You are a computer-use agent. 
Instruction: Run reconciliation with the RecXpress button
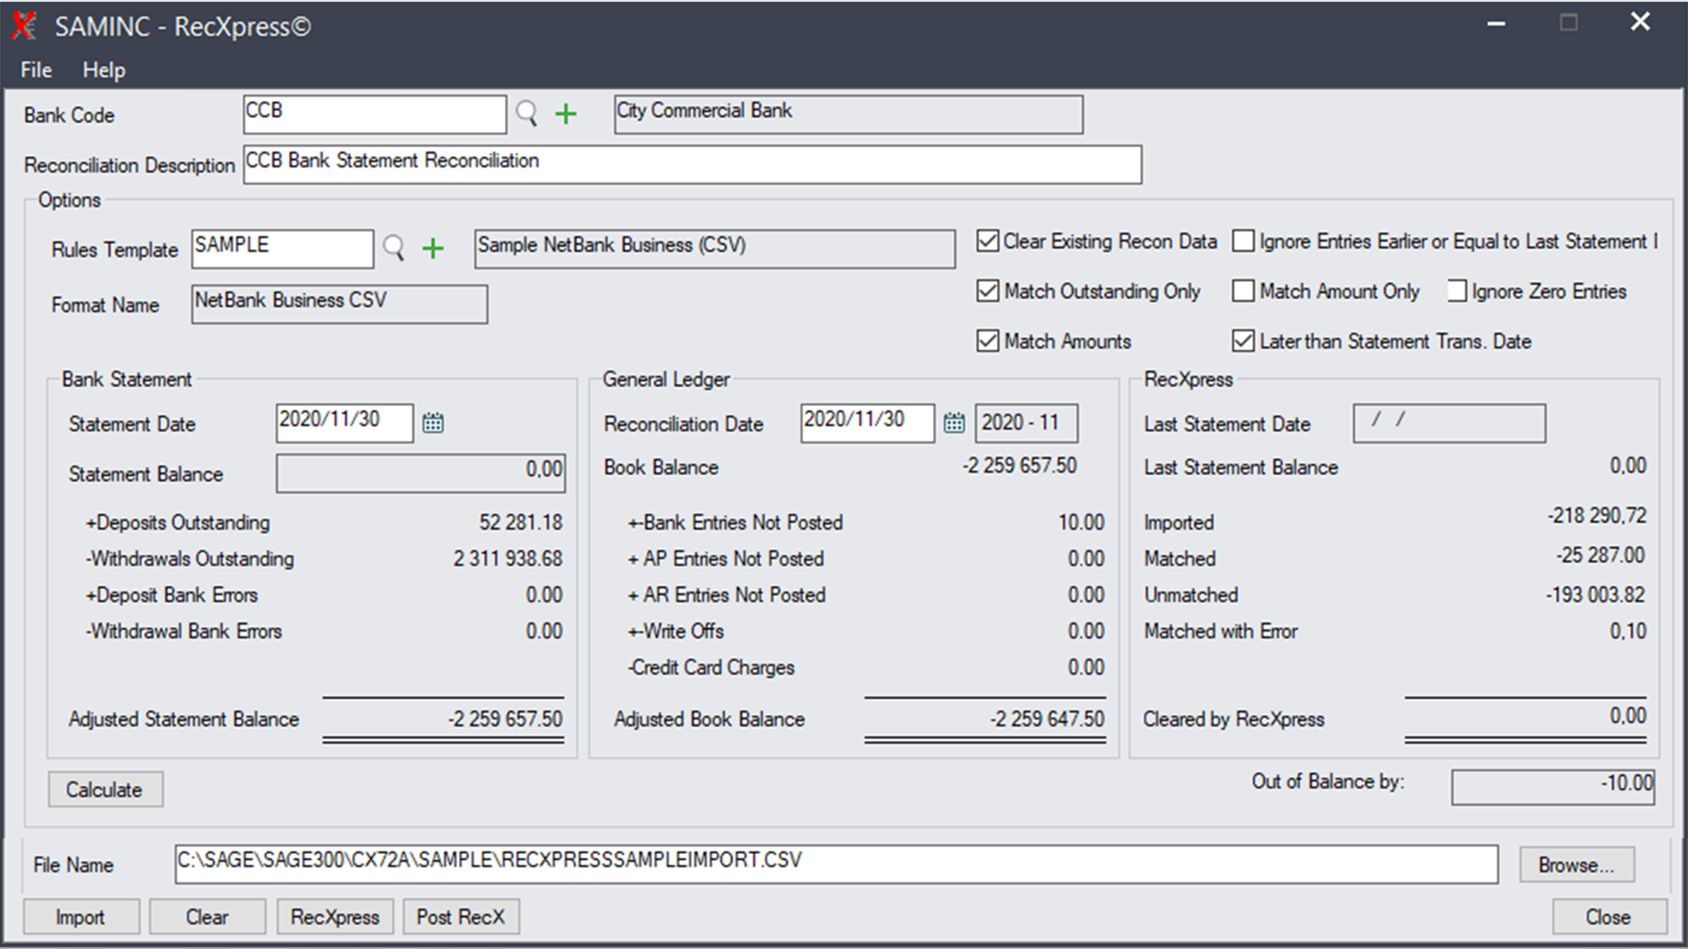[334, 916]
